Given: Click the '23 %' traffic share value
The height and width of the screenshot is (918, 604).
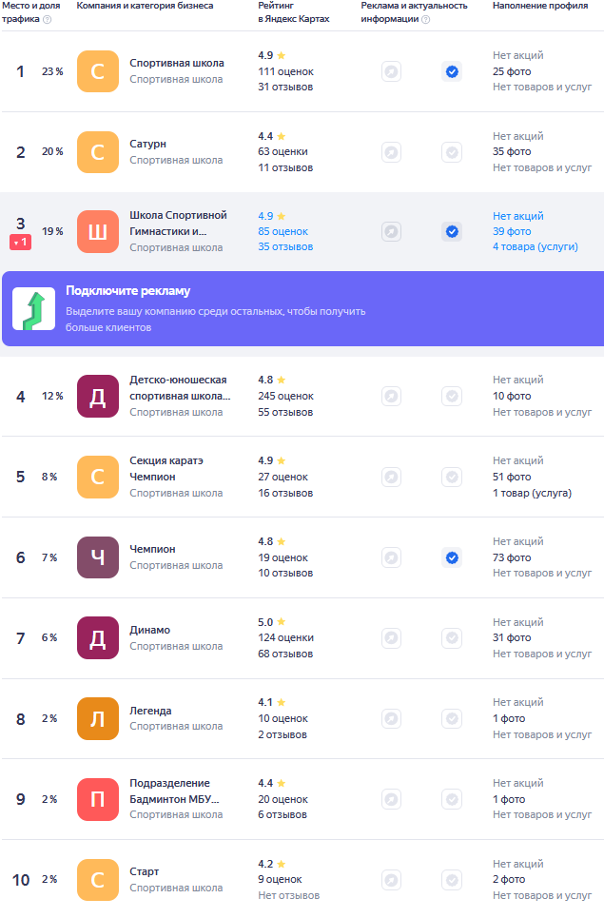Looking at the screenshot, I should (52, 71).
